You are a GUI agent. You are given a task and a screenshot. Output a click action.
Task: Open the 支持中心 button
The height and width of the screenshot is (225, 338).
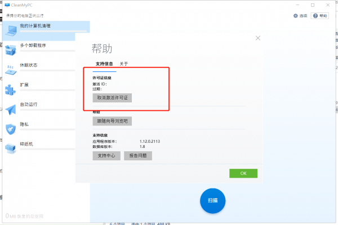coord(106,156)
